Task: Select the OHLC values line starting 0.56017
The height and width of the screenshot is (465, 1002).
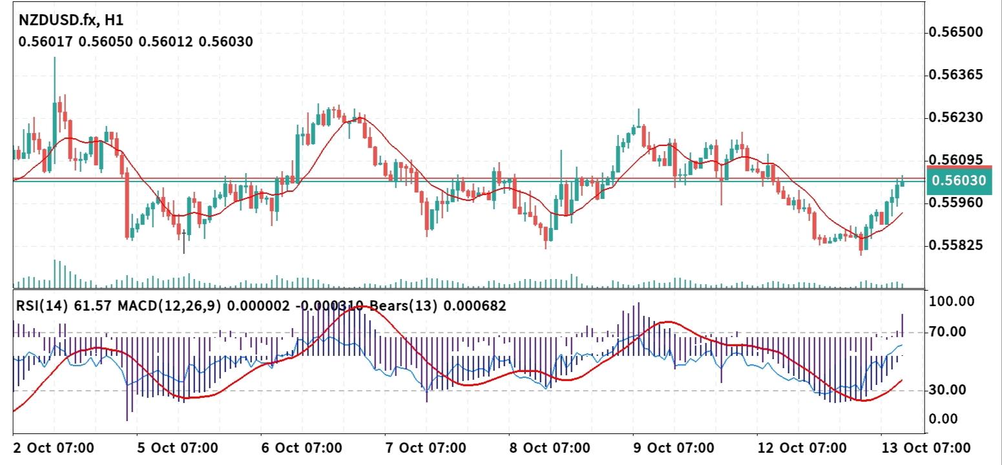Action: [x=136, y=42]
